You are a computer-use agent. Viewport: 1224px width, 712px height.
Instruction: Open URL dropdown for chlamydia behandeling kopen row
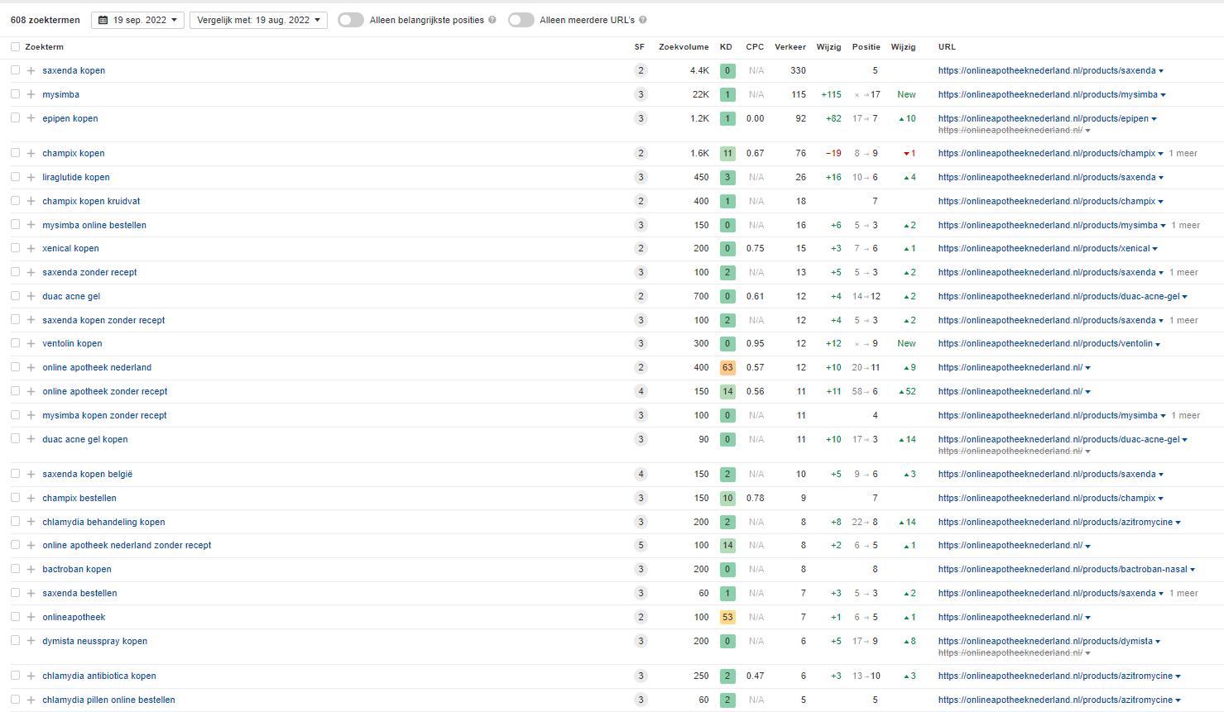tap(1178, 523)
